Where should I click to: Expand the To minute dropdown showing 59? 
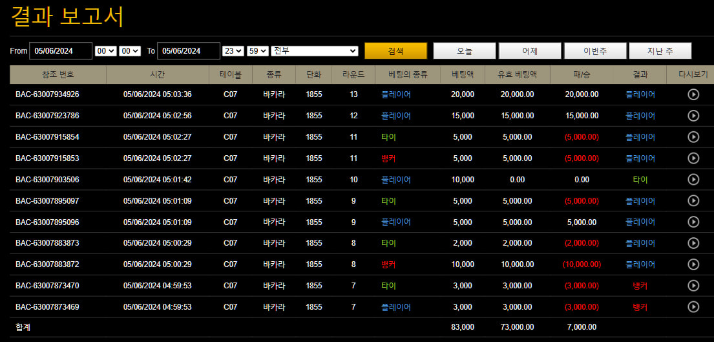click(258, 51)
